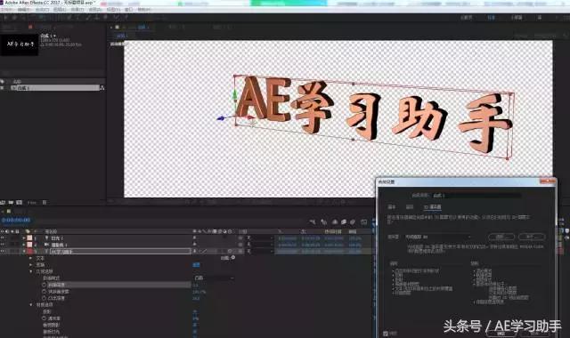The width and height of the screenshot is (570, 338).
Task: Open the 渲染器 dropdown in the dialog
Action: 438,237
